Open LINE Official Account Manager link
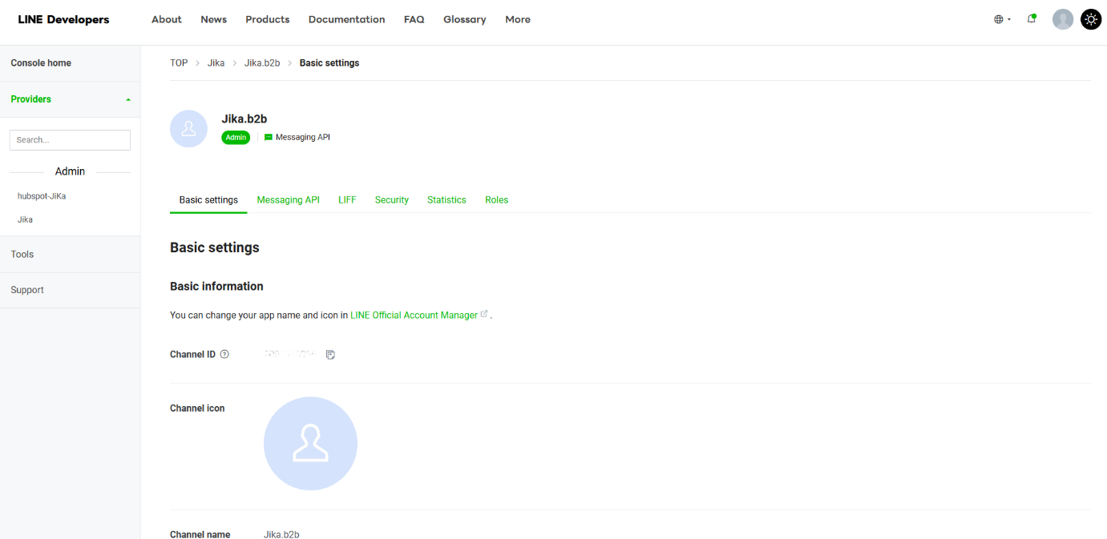Viewport: 1107px width, 539px height. click(414, 316)
